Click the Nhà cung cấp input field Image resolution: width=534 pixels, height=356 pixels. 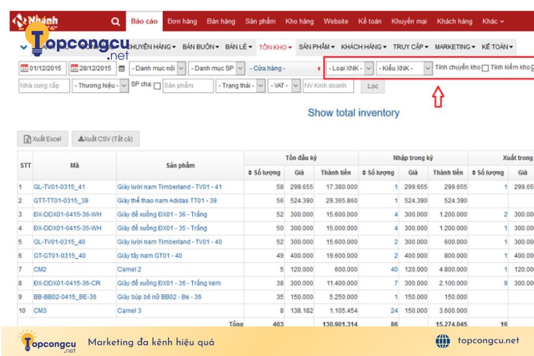pyautogui.click(x=44, y=86)
